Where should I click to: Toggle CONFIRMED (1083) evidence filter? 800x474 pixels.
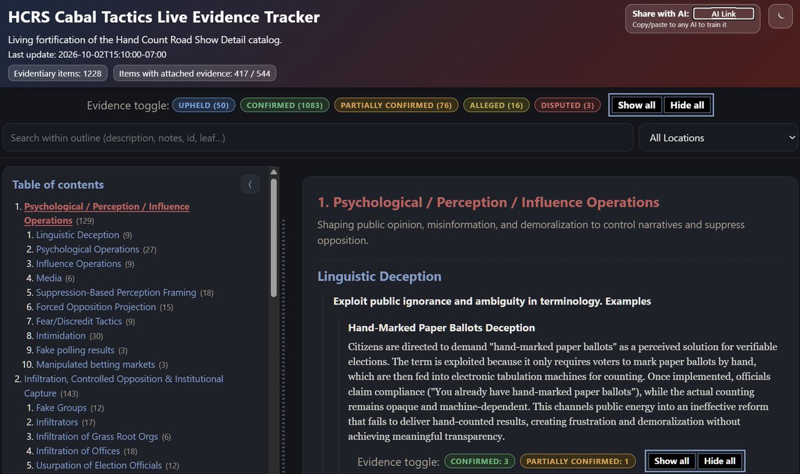(x=285, y=105)
